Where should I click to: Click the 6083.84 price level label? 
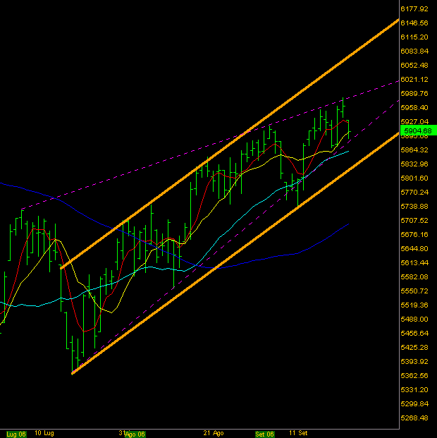[x=414, y=51]
